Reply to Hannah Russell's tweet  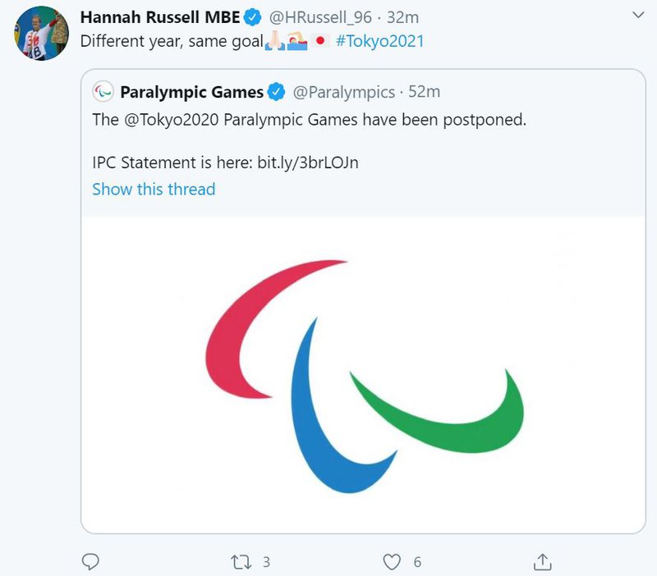pyautogui.click(x=91, y=562)
